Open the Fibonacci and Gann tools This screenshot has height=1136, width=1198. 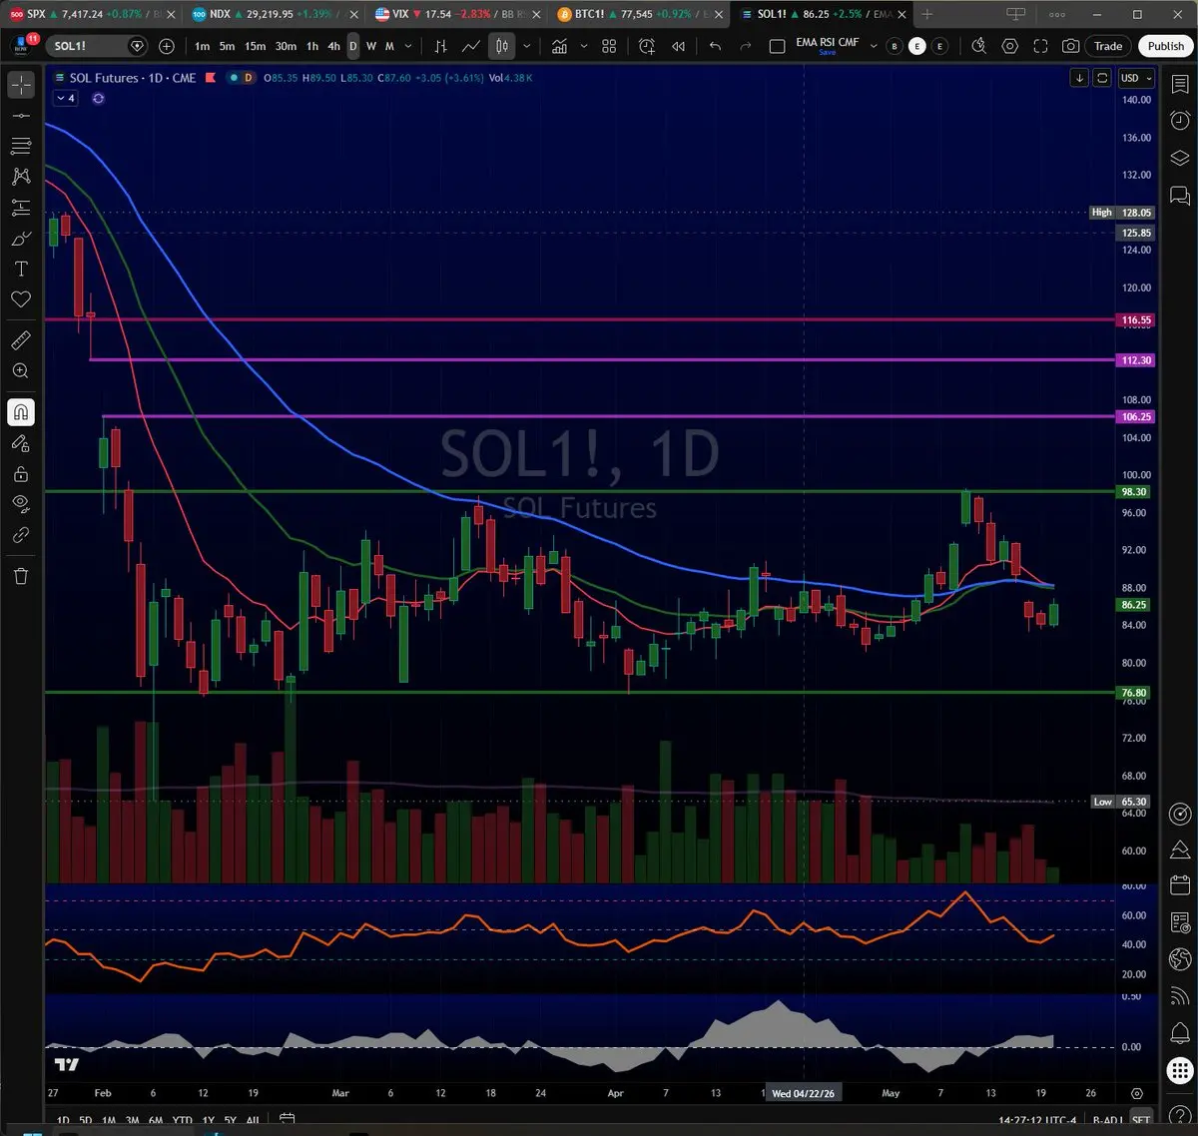coord(20,146)
